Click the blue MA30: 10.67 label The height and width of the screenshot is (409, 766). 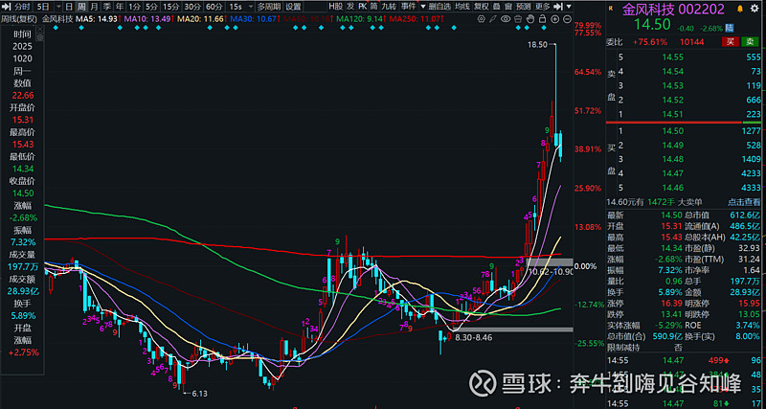[253, 18]
